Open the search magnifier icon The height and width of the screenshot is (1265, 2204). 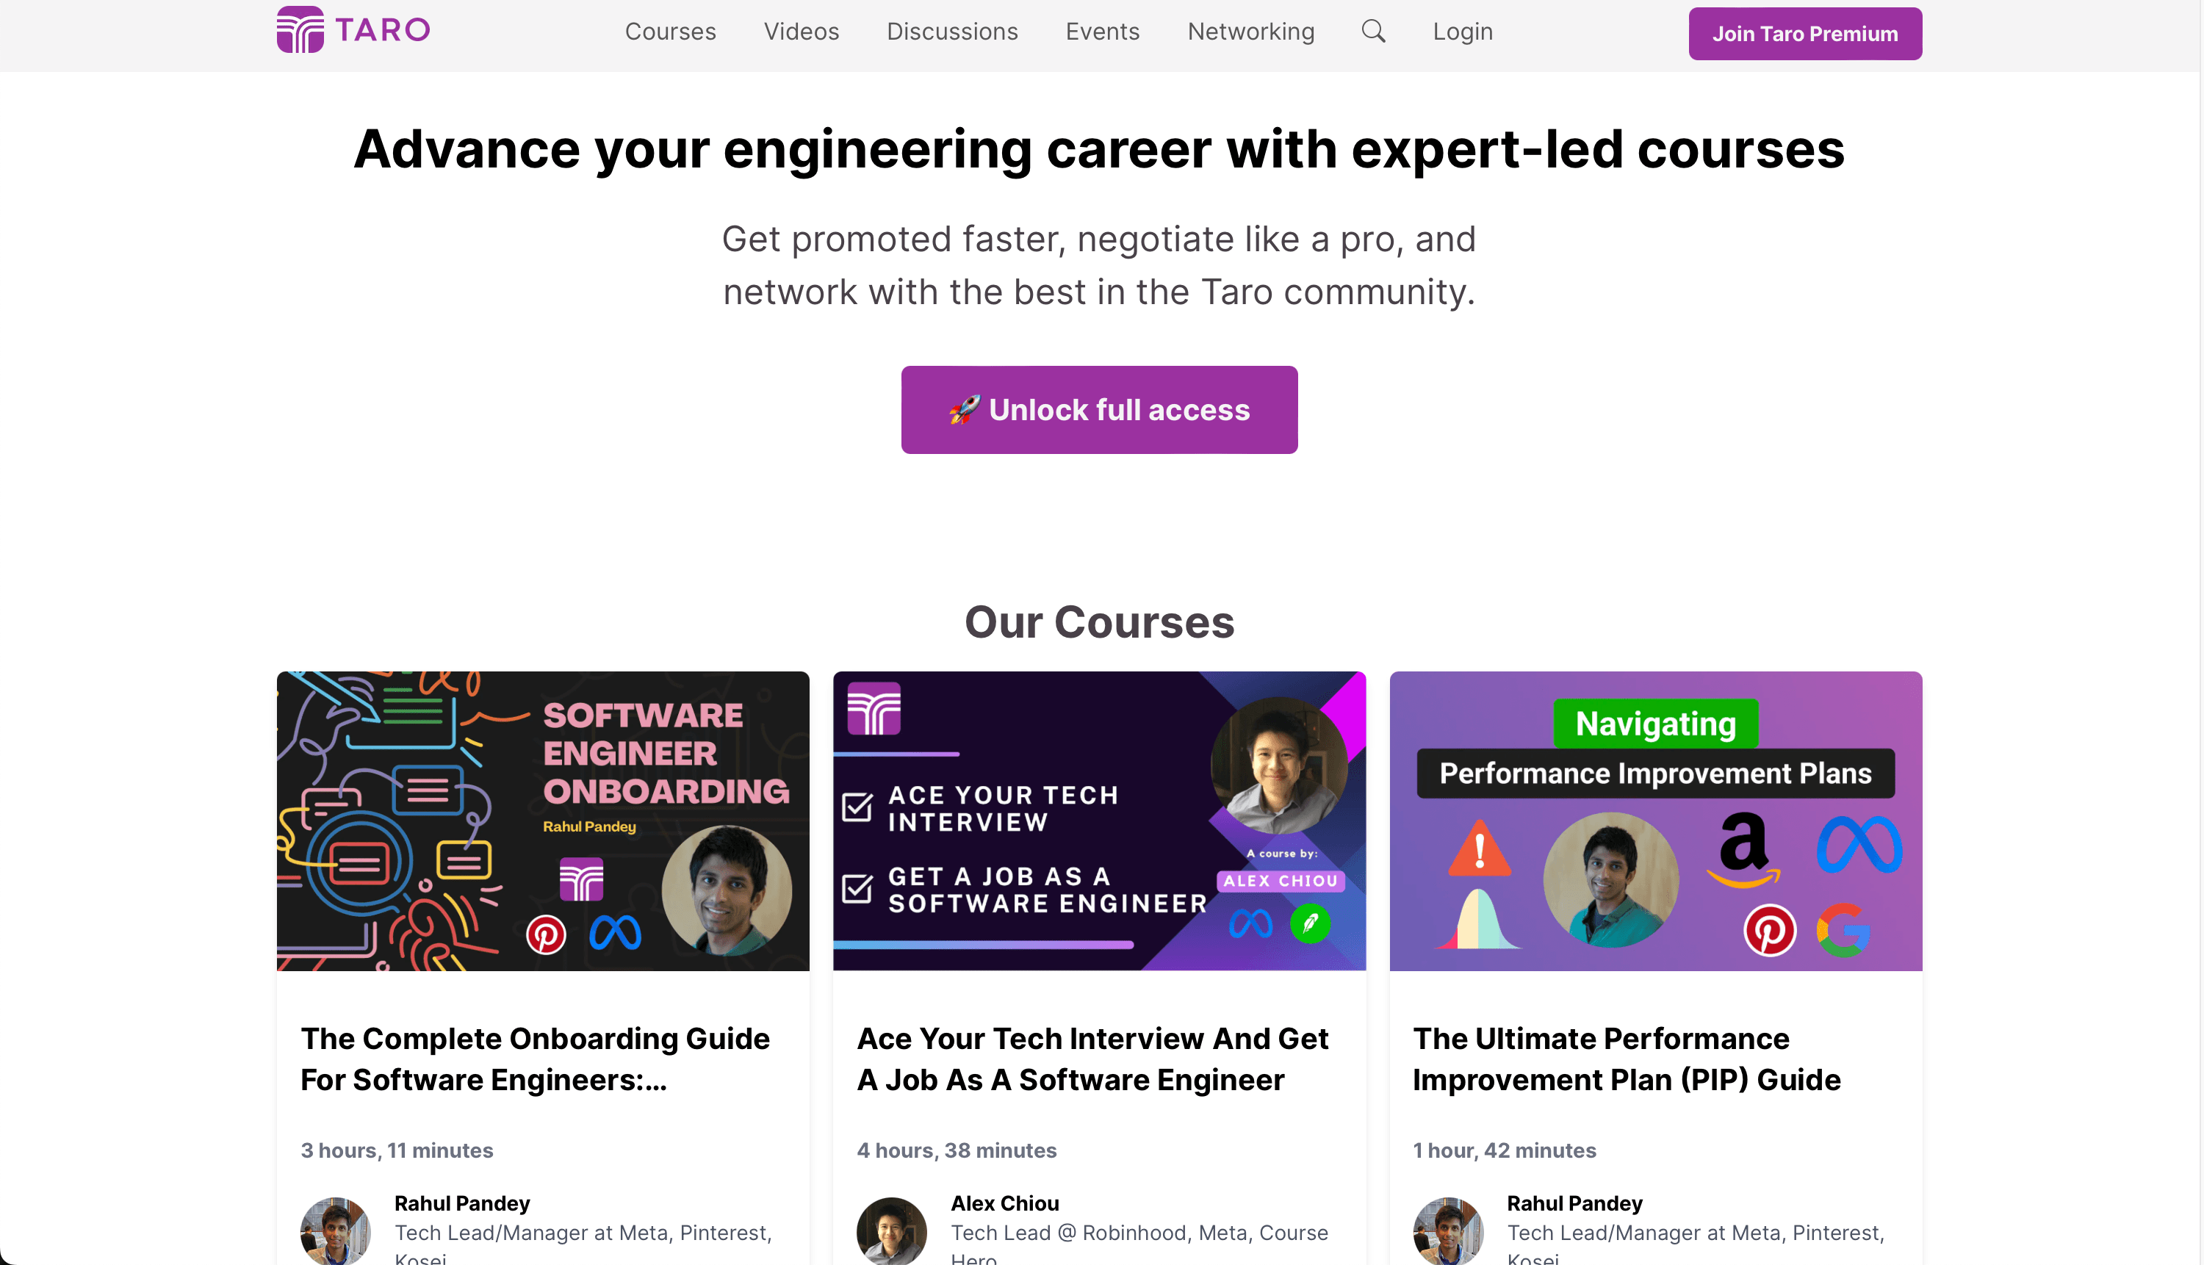coord(1372,32)
